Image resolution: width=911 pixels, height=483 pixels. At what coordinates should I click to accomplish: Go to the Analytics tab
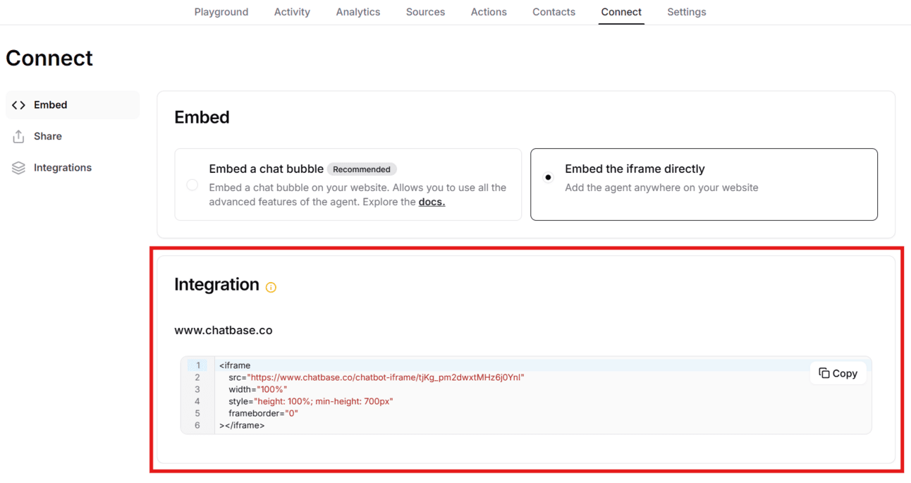(x=358, y=12)
